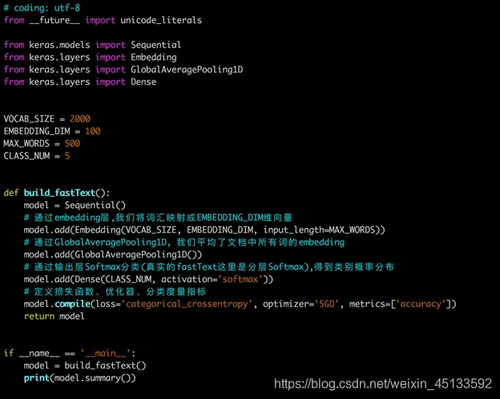Image resolution: width=500 pixels, height=399 pixels.
Task: Select the value 100 assigned to EMBEDDING_DIM
Action: (x=93, y=131)
